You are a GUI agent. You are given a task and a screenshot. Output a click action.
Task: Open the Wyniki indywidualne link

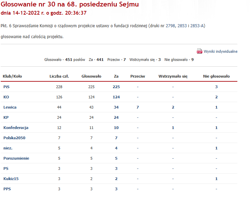(x=221, y=51)
